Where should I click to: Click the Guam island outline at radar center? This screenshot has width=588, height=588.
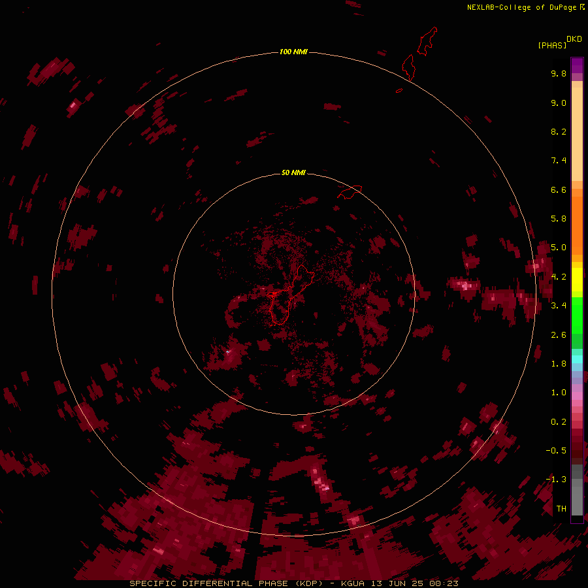(291, 295)
